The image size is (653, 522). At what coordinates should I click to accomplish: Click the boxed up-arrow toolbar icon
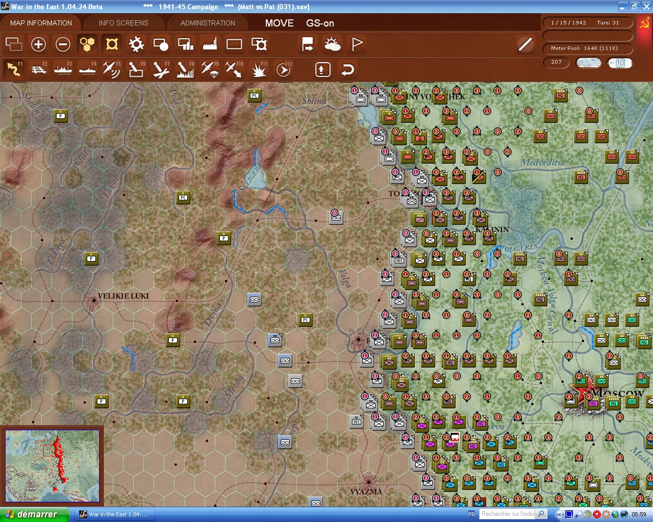pos(322,69)
